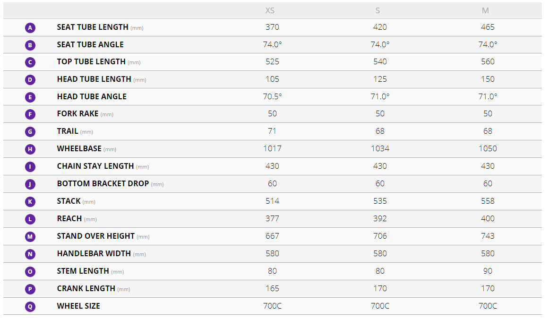
Task: Select the purple P crank badge
Action: 30,289
